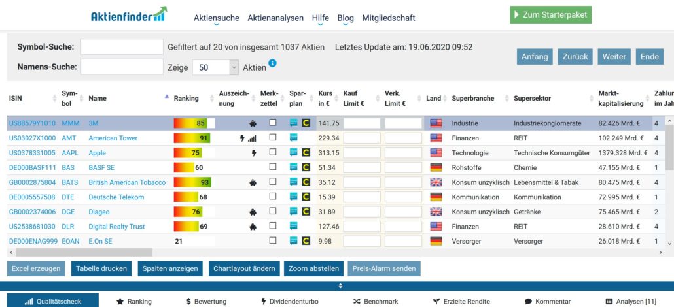
Task: Open the Benchmark tab
Action: 375,301
